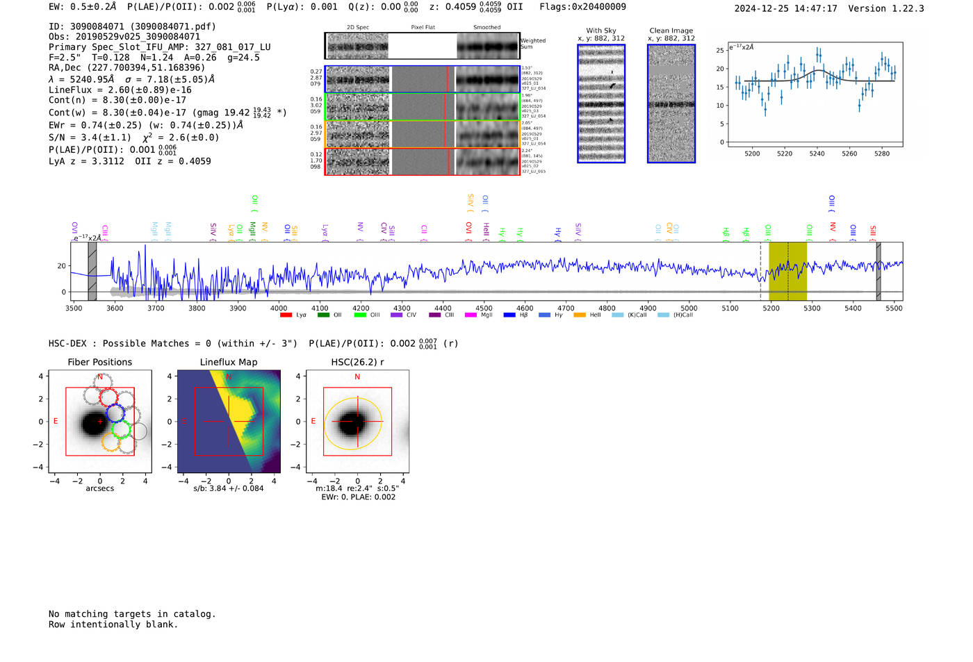Click the arcsecs axis label

coord(100,488)
